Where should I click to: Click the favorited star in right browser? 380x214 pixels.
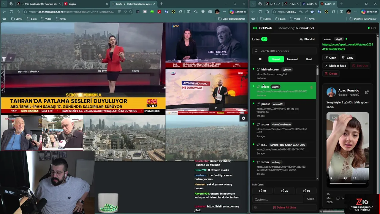click(x=312, y=12)
